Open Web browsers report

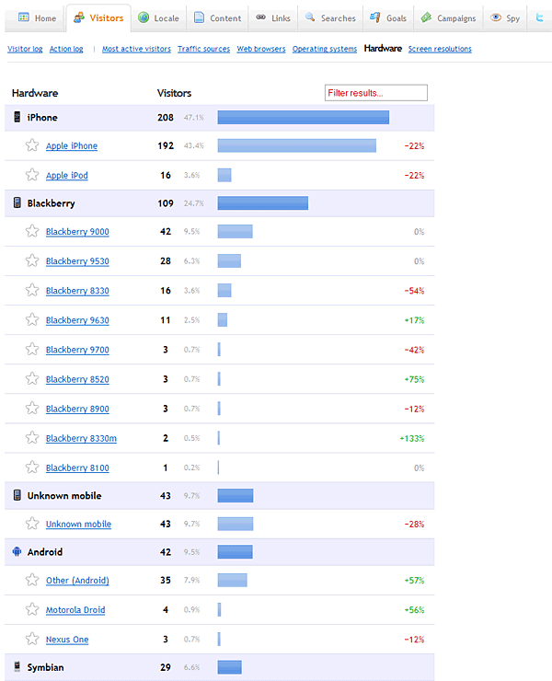pyautogui.click(x=261, y=49)
